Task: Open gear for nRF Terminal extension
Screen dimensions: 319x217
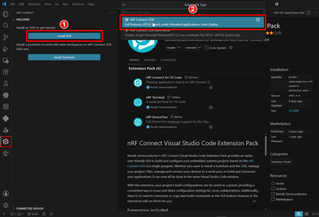Action: 211,107
